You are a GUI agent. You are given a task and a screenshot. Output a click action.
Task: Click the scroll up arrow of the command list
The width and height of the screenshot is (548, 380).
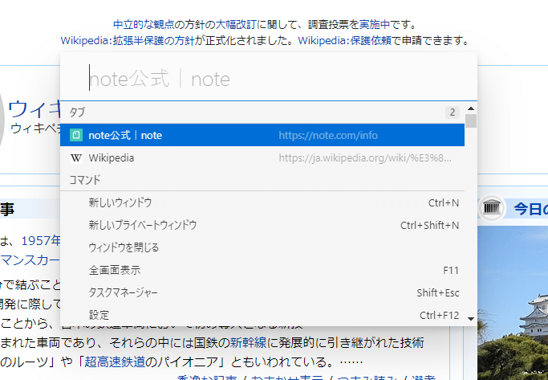tap(471, 108)
